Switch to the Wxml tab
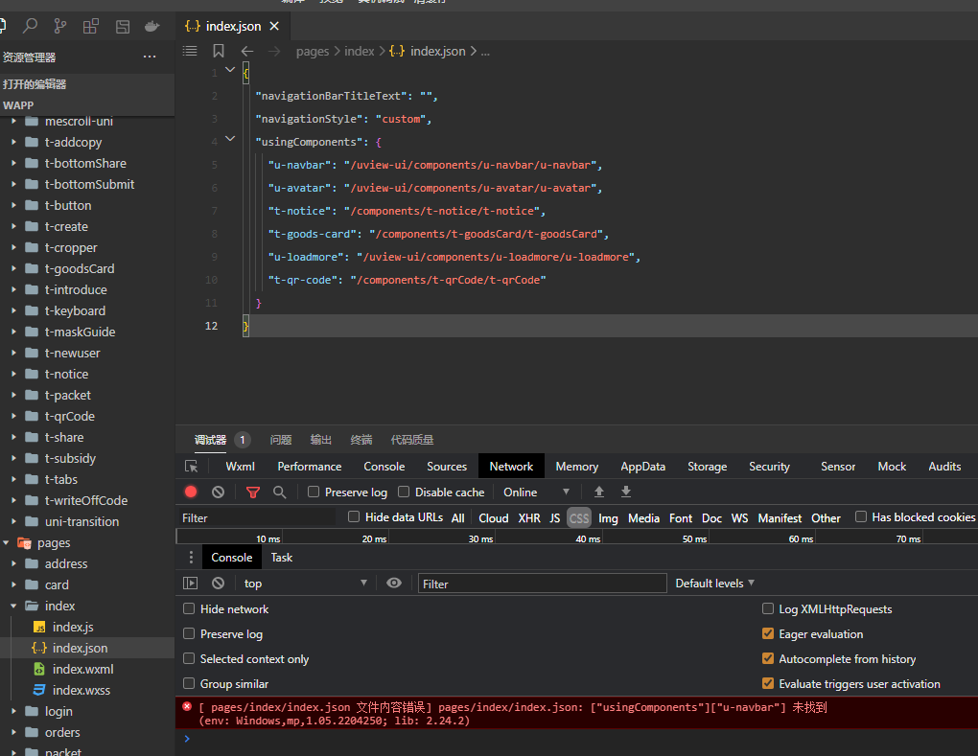The height and width of the screenshot is (756, 978). pyautogui.click(x=240, y=467)
